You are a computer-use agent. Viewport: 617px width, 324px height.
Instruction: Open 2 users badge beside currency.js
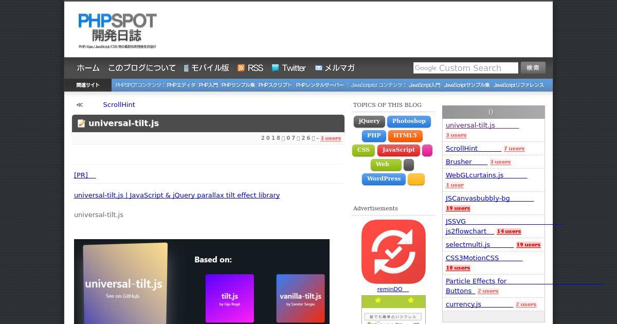click(526, 304)
